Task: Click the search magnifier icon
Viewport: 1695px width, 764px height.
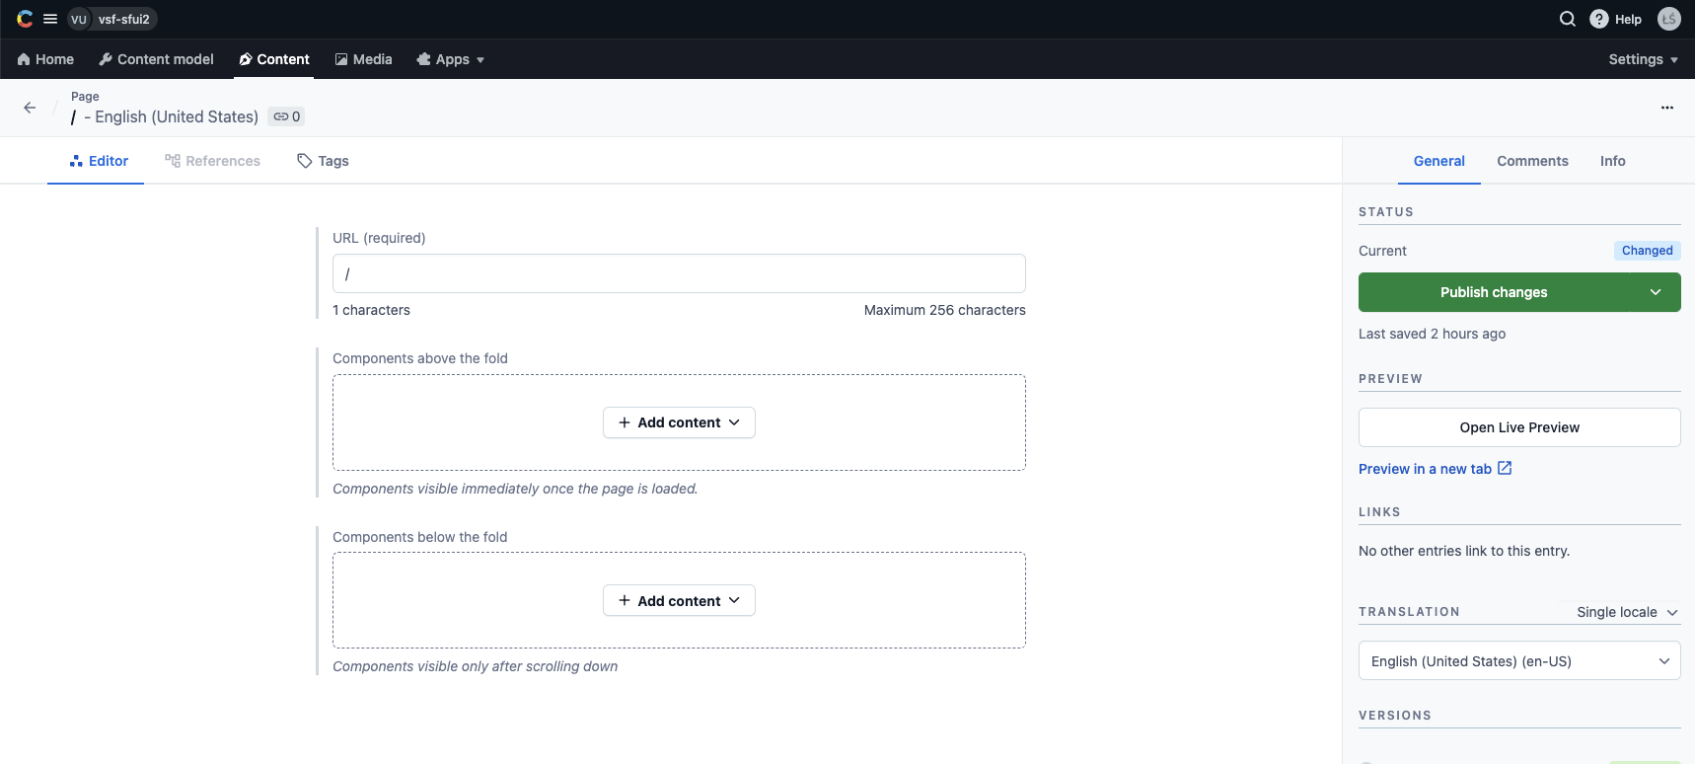Action: (1567, 19)
